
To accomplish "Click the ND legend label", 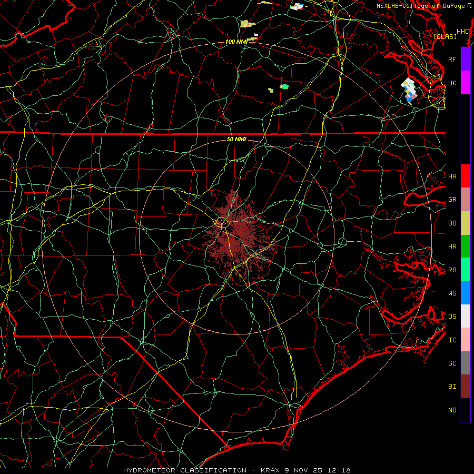I will 452,410.
